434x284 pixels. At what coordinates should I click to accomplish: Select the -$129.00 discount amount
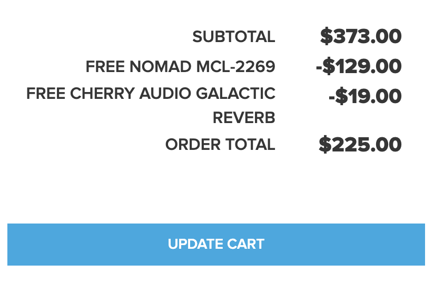[x=358, y=67]
